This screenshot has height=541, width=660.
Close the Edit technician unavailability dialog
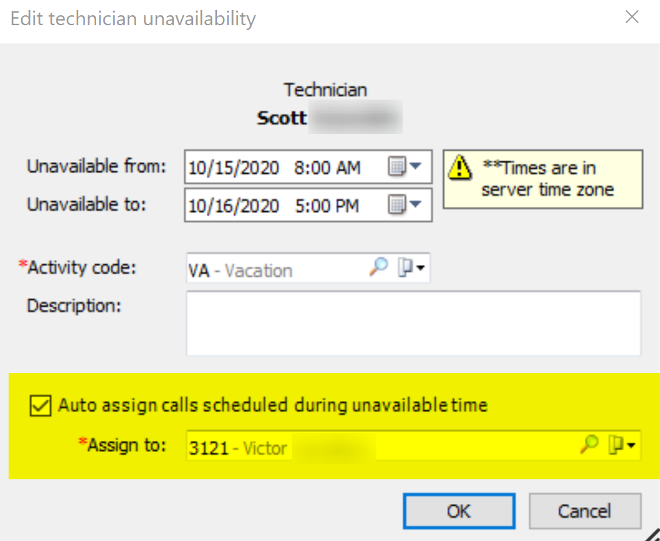click(x=632, y=17)
